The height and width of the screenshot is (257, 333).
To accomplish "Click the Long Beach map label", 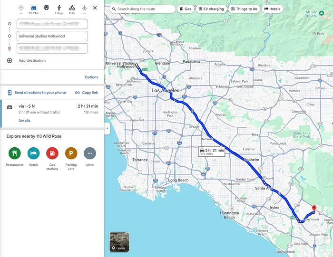I will point(178,180).
